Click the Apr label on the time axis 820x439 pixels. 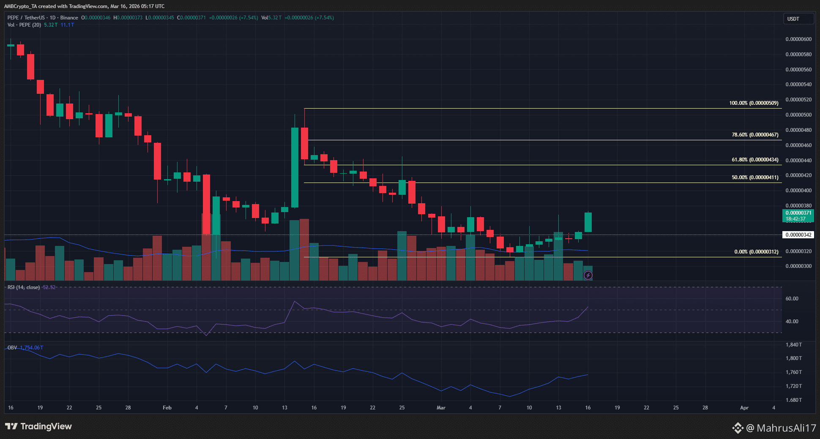coord(744,408)
